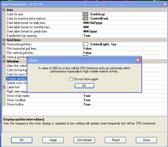168x147 pixels.
Task: Click True value for Equidistant bar spacing
Action: tap(125, 36)
